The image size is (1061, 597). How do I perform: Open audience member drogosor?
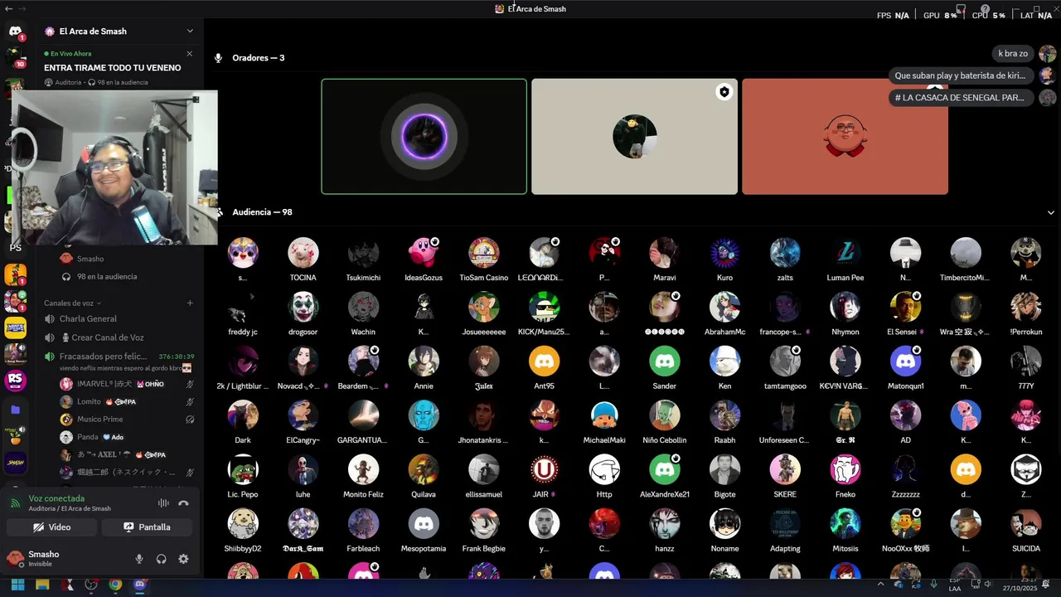point(303,313)
